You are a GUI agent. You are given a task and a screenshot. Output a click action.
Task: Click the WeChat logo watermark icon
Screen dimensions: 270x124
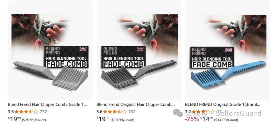[x=178, y=113]
